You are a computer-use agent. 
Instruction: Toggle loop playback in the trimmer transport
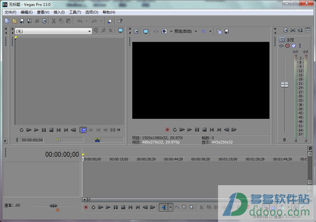(x=22, y=130)
